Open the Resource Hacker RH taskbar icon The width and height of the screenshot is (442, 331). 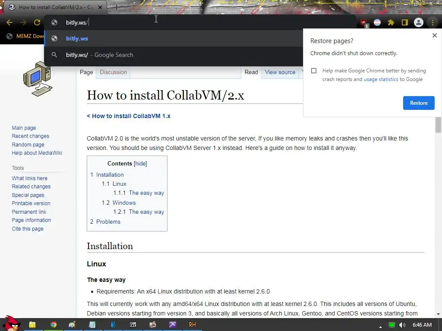click(192, 325)
